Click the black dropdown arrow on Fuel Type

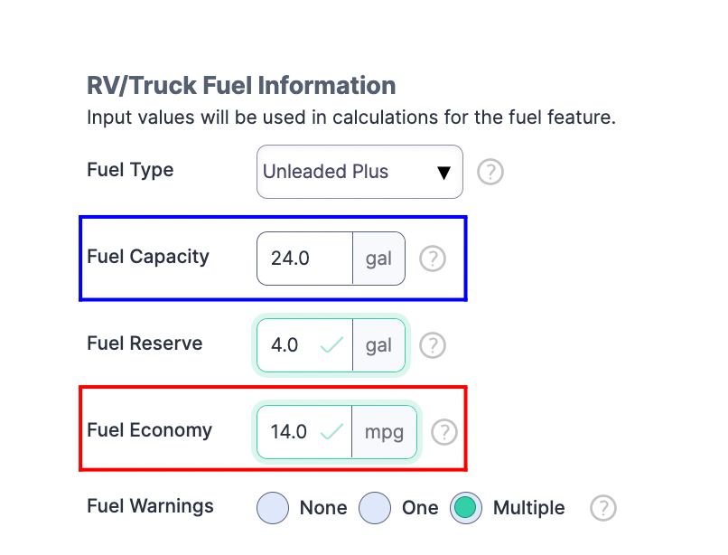[x=445, y=172]
